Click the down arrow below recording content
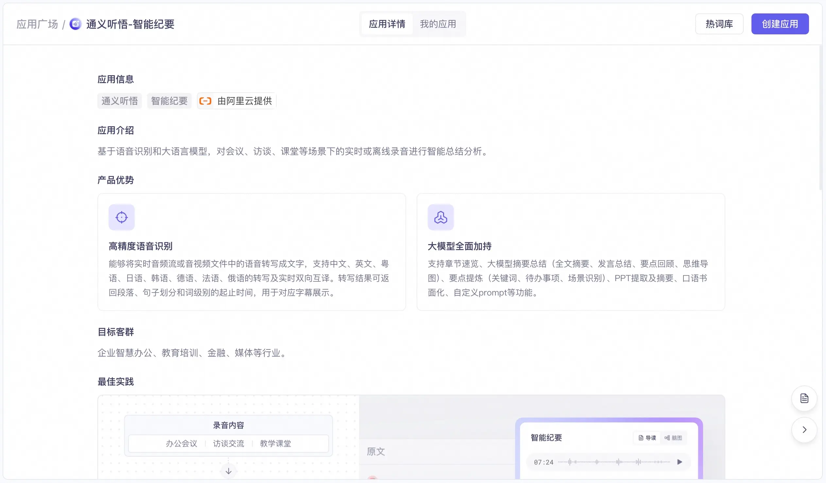The height and width of the screenshot is (483, 826). click(x=229, y=471)
